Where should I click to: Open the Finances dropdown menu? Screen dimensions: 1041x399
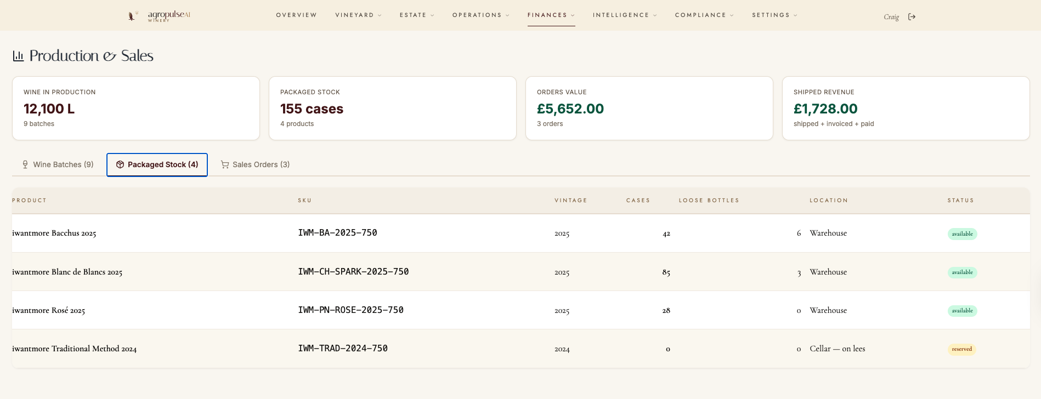coord(551,15)
